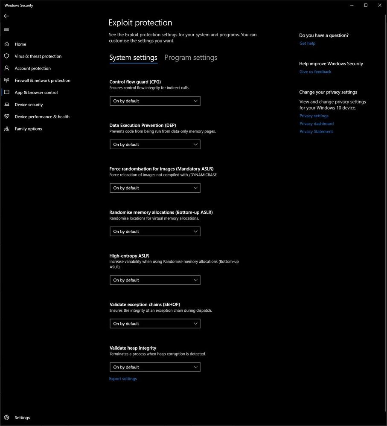
Task: Click the Device security laptop icon
Action: tap(7, 104)
